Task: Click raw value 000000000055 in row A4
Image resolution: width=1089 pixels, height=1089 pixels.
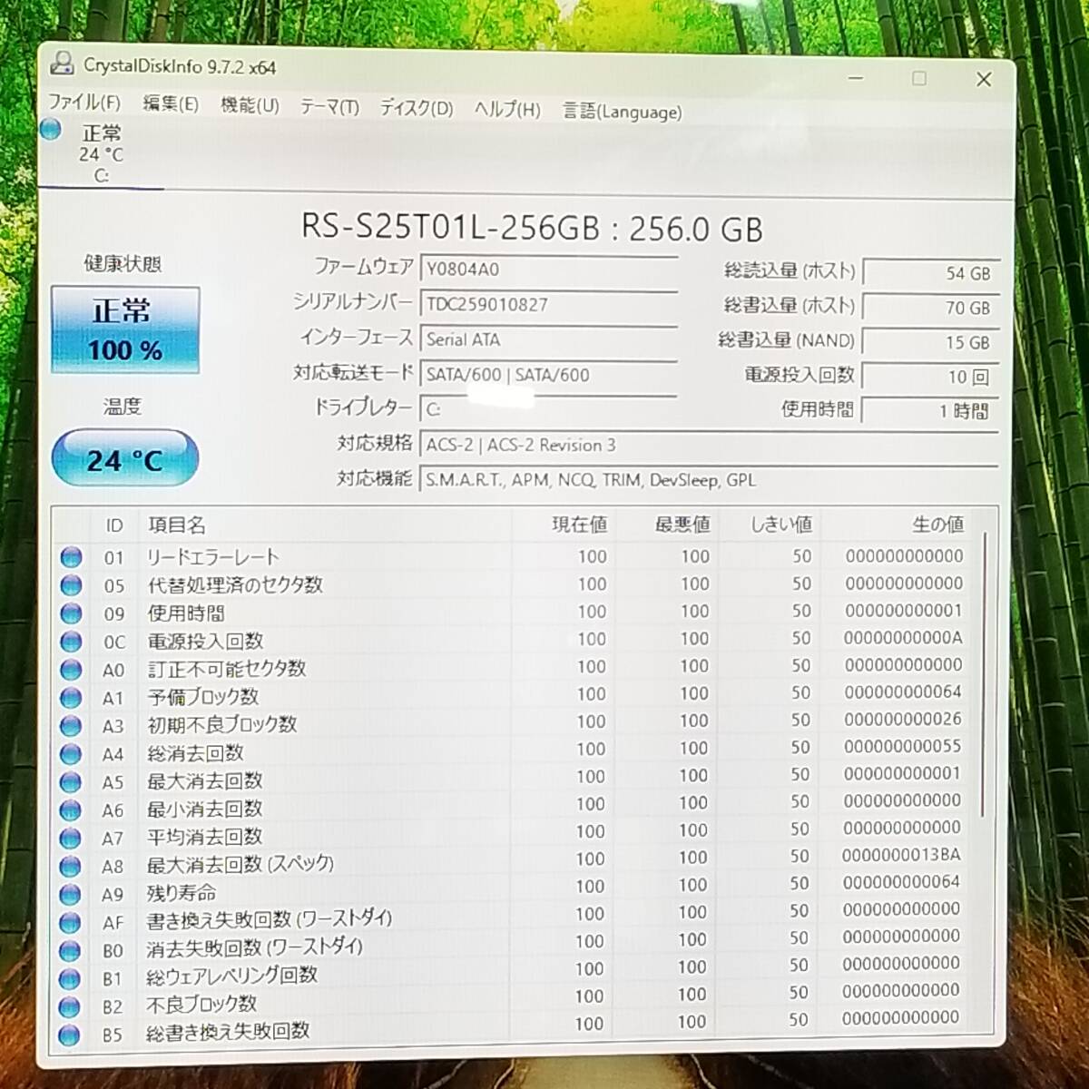Action: (x=902, y=747)
